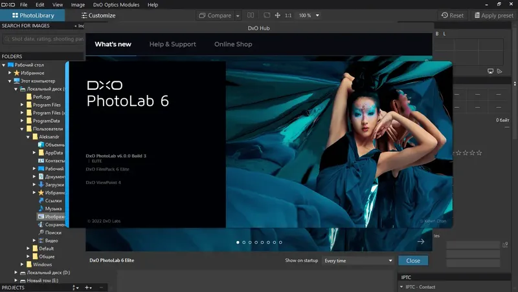This screenshot has height=292, width=518.
Task: Open the Show on startup dropdown
Action: point(358,260)
